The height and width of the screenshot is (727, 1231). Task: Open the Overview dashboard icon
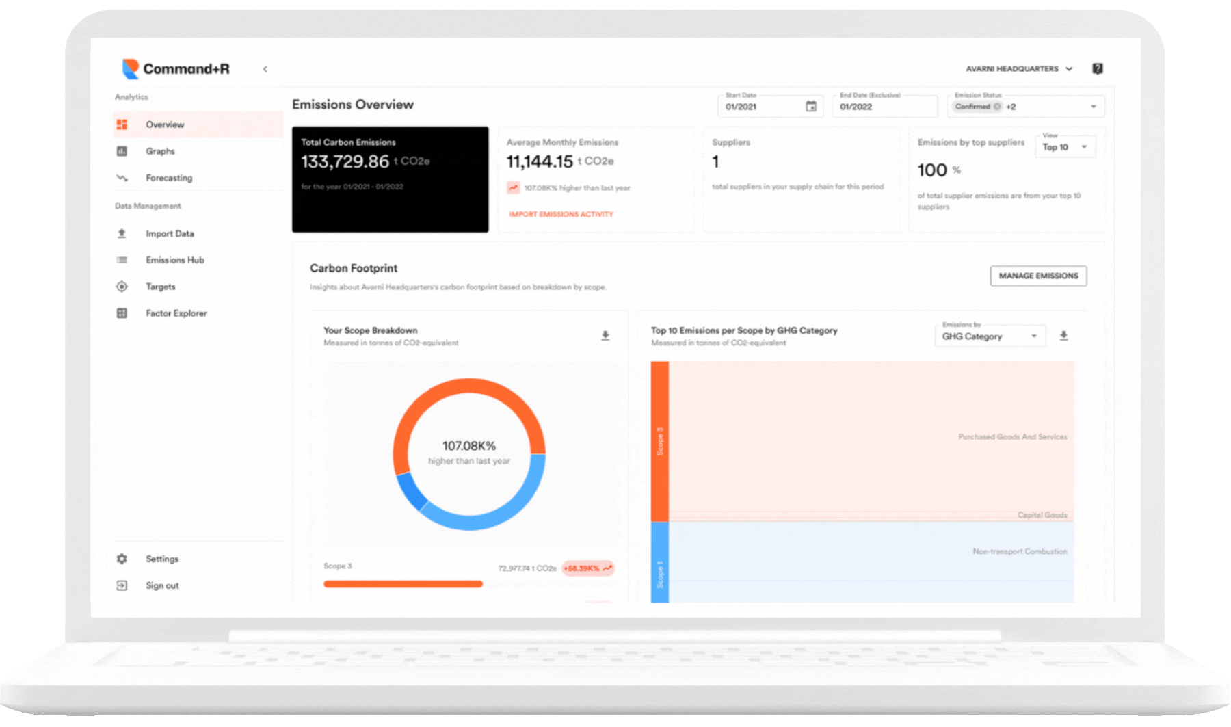point(122,124)
